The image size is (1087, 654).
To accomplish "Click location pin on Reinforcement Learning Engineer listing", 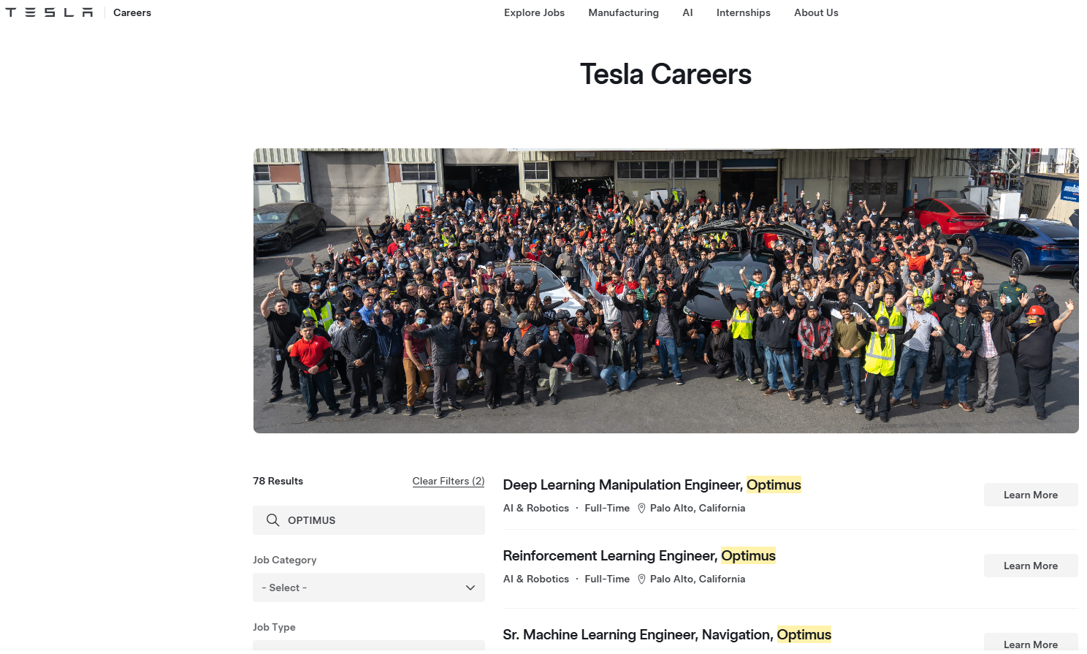I will tap(641, 579).
